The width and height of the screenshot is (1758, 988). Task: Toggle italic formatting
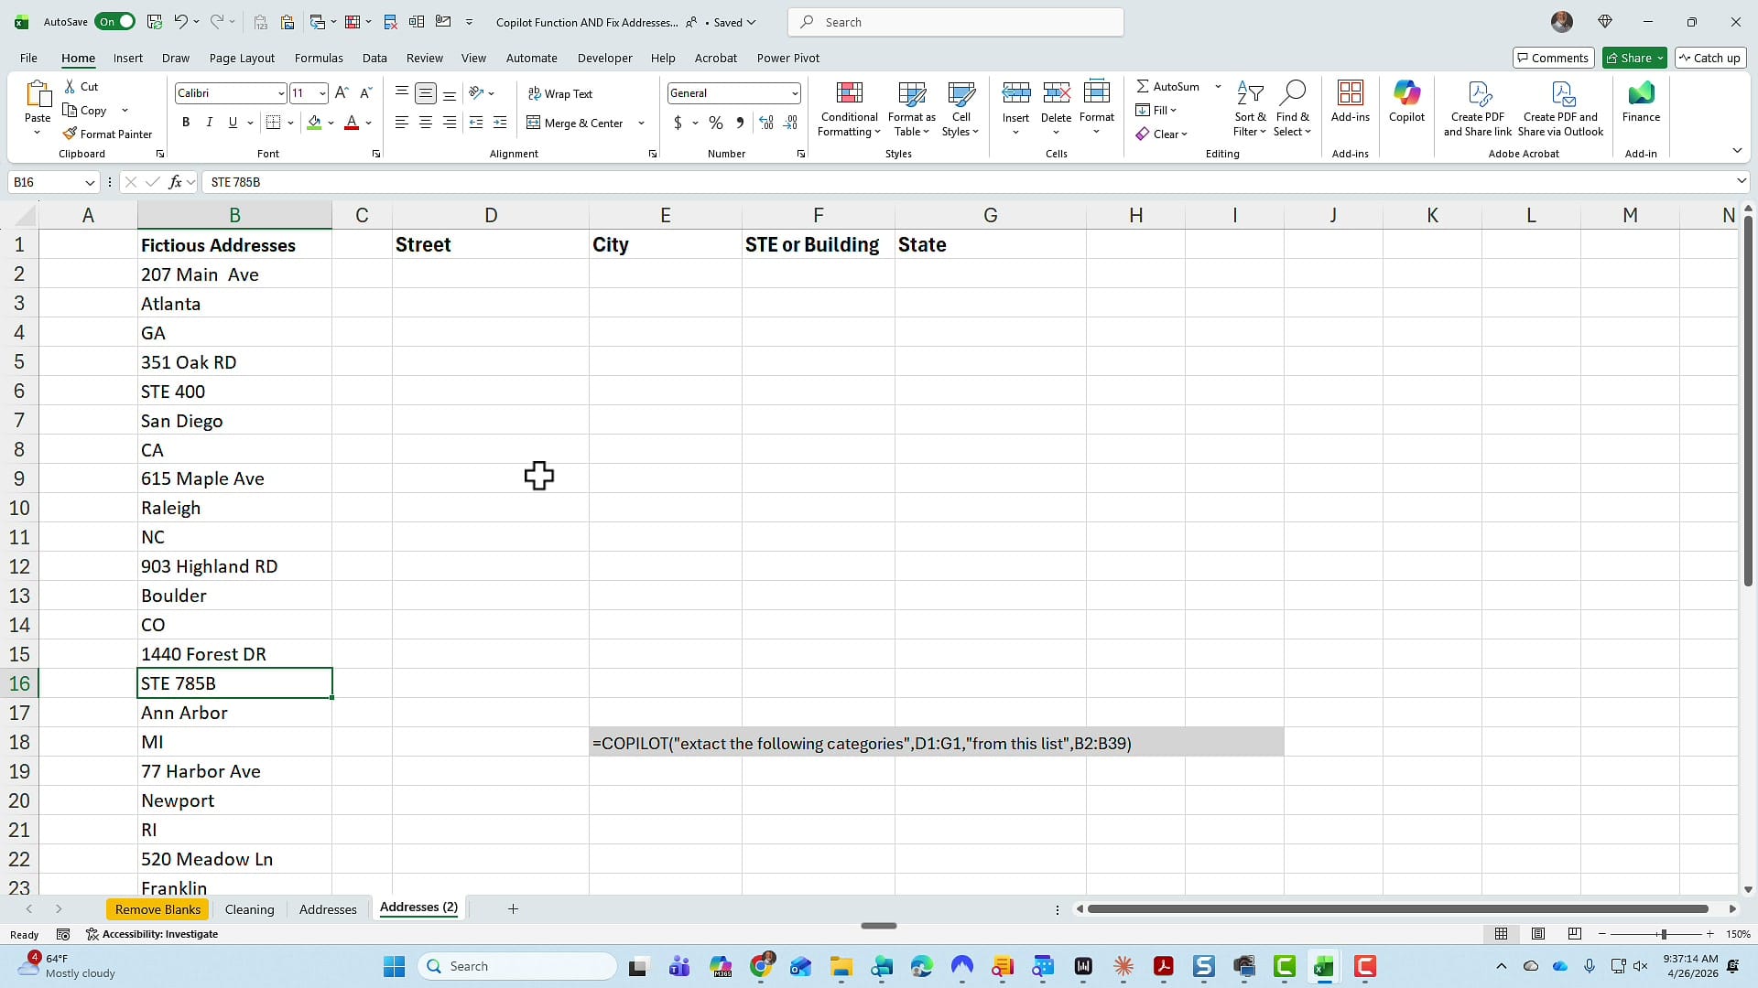point(209,122)
